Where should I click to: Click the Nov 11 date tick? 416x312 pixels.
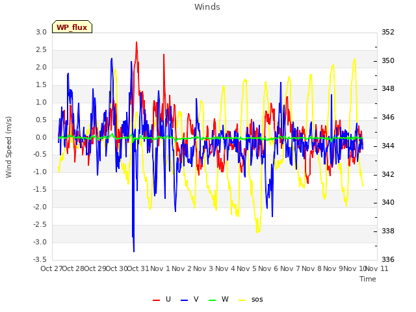[377, 268]
